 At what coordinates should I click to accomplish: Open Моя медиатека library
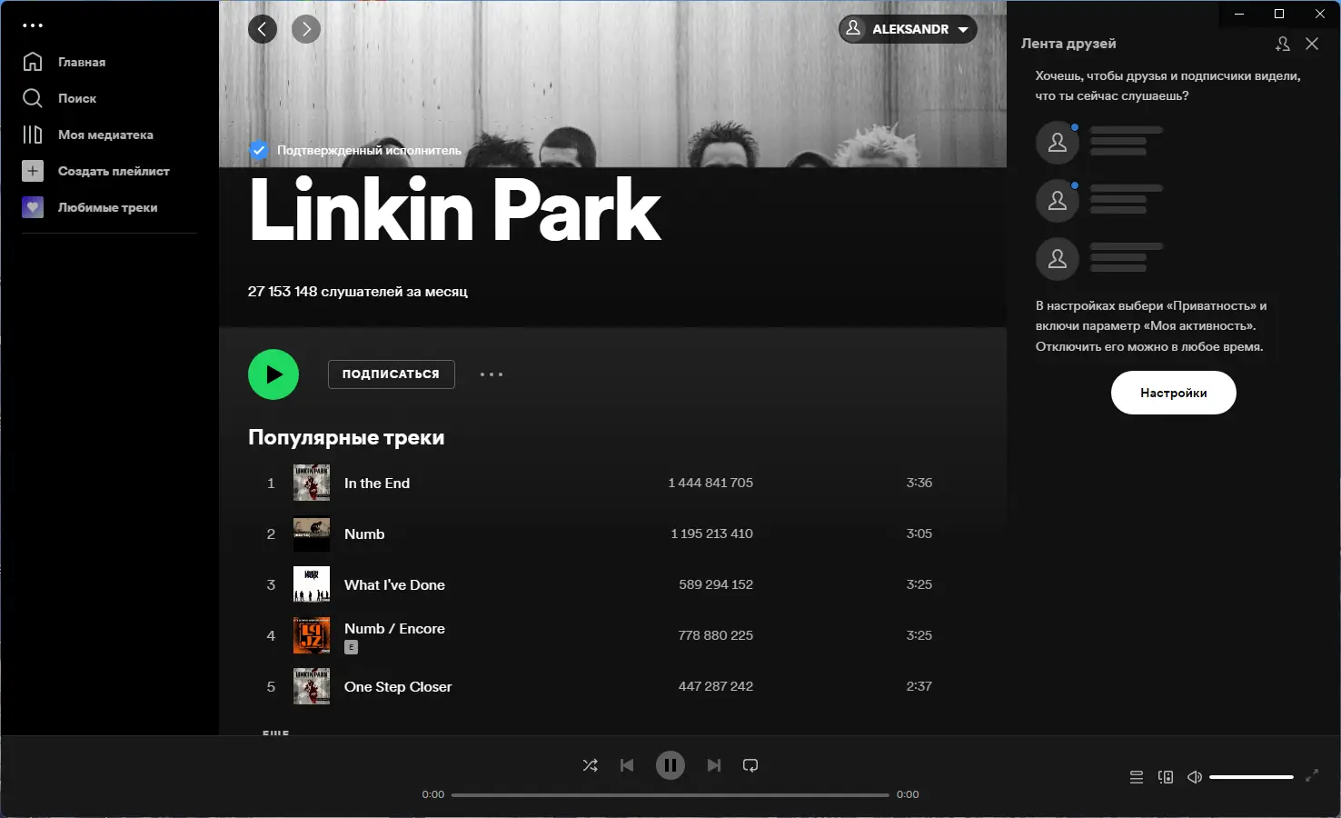105,135
